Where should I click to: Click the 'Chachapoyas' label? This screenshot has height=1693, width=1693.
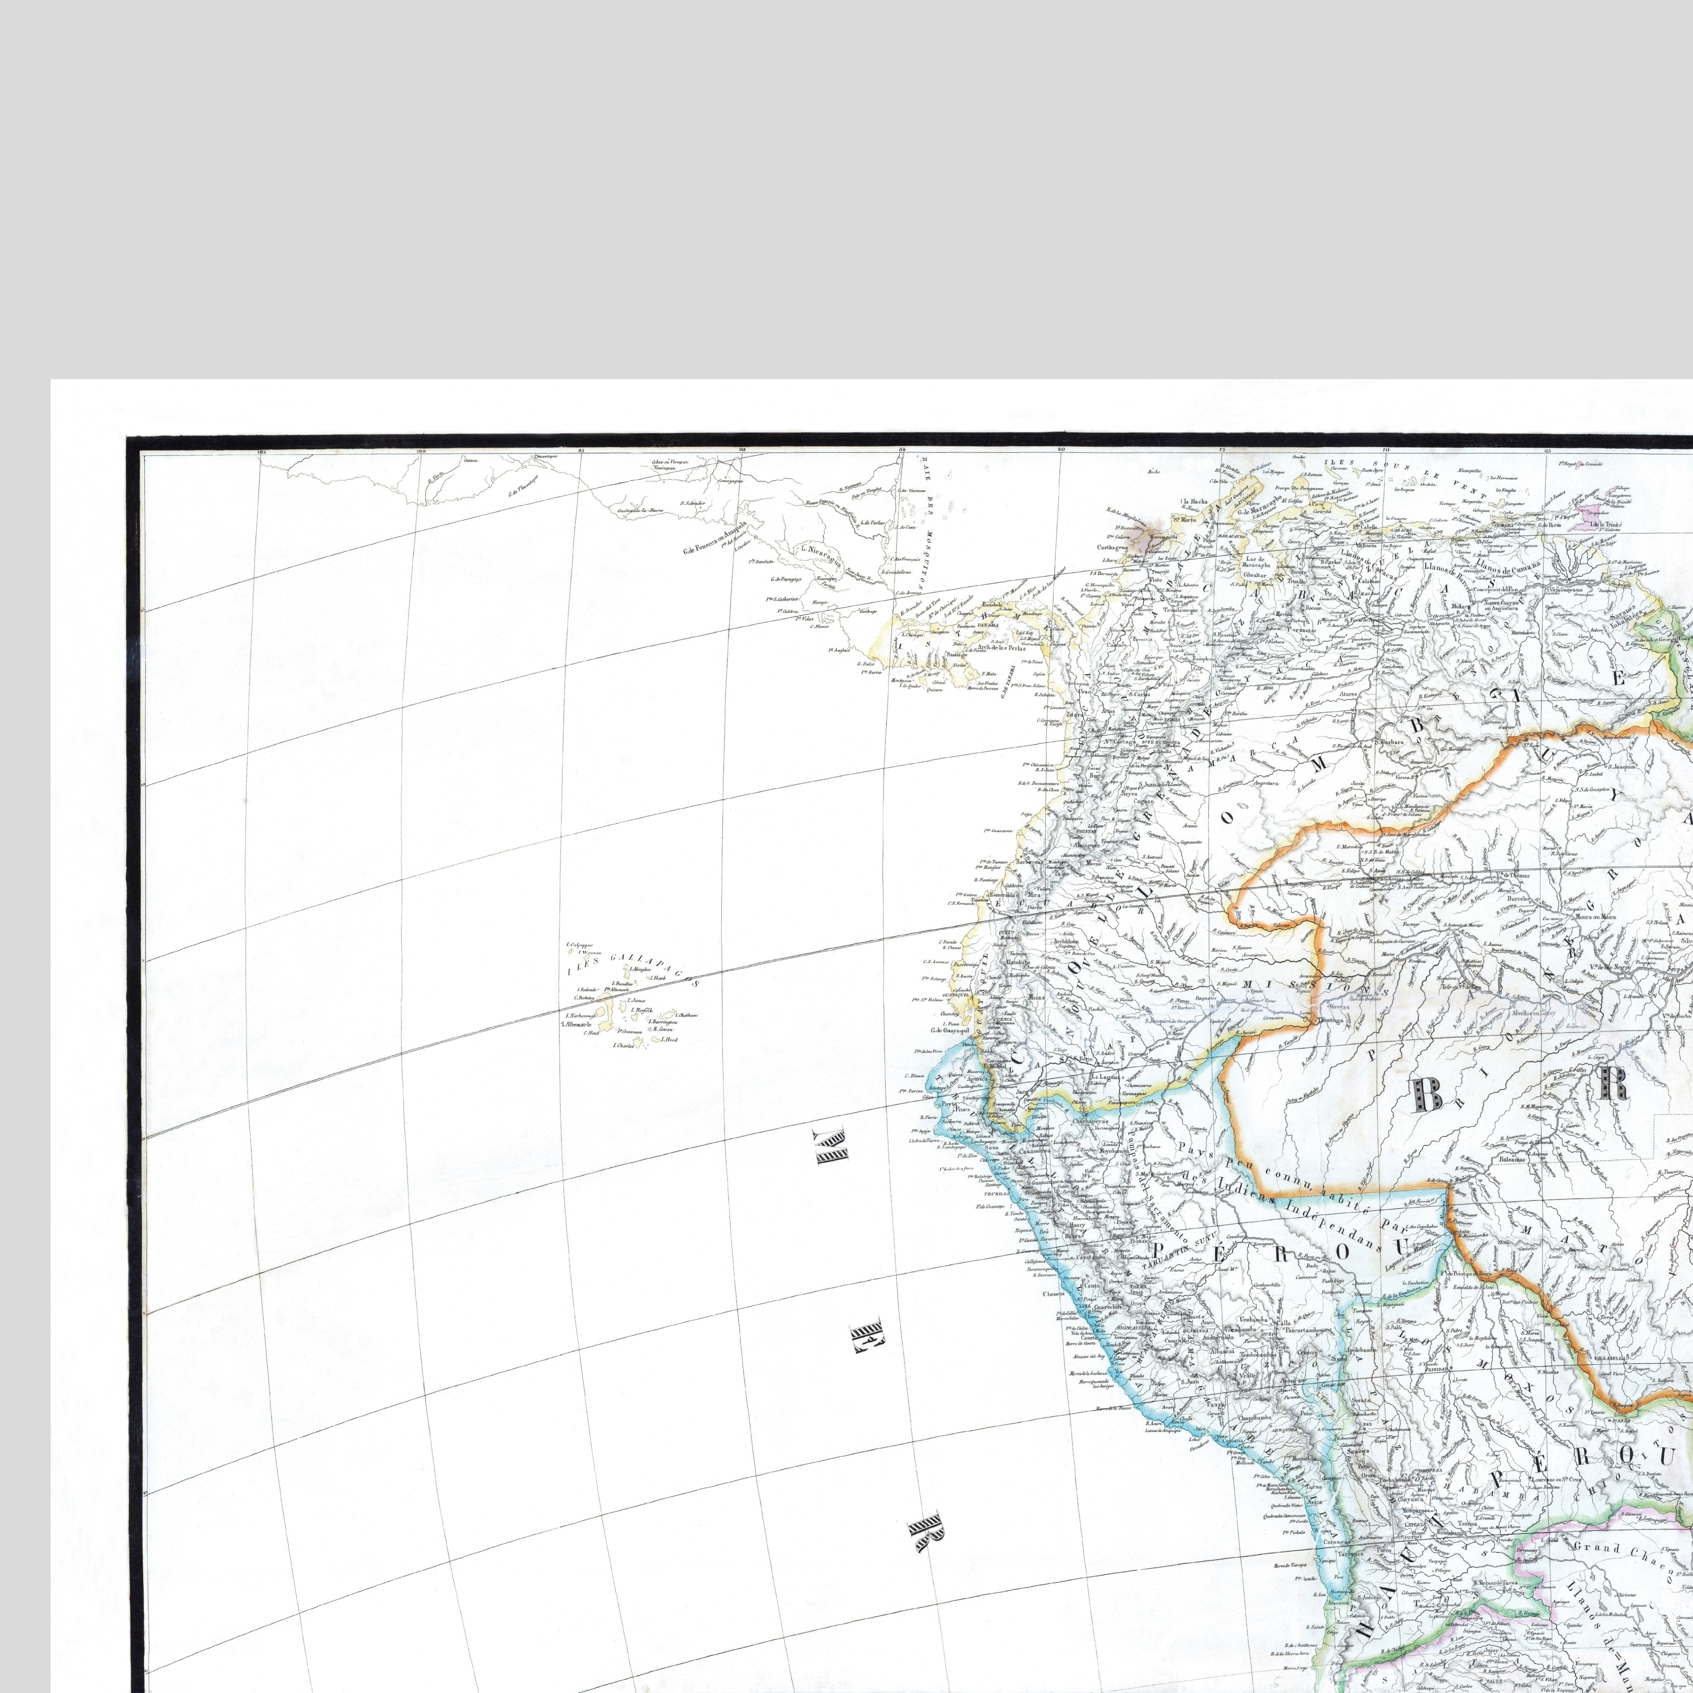point(1091,1122)
